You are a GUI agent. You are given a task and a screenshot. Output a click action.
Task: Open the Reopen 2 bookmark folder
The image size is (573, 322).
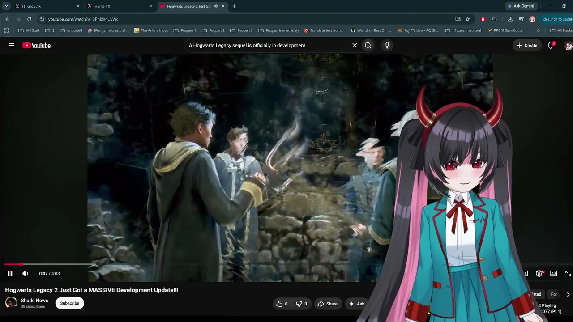click(x=213, y=30)
